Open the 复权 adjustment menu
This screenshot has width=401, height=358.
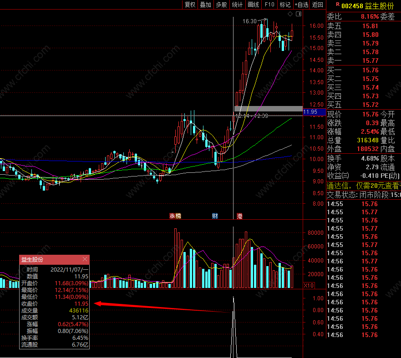190,5
